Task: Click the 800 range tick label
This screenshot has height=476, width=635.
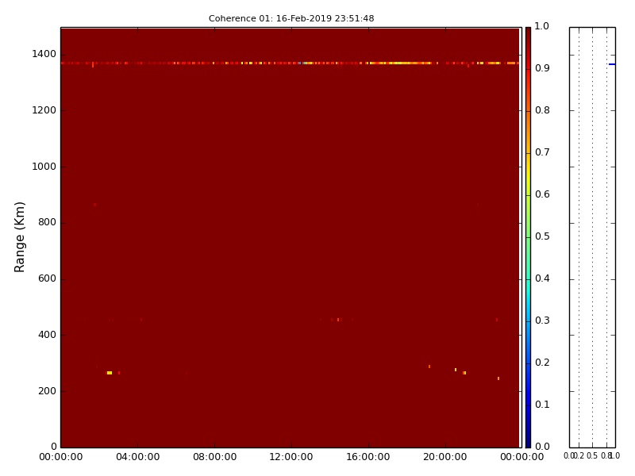Action: 47,222
